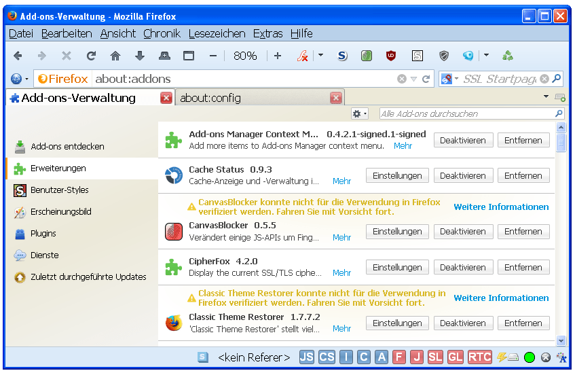The image size is (575, 373).
Task: Click the search magnifier in search box
Action: 557,78
